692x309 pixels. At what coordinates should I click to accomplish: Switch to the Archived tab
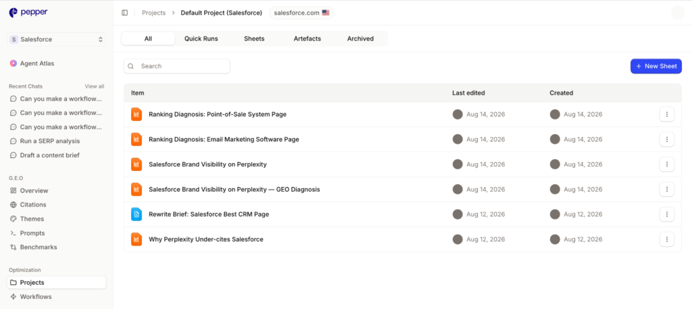click(360, 38)
